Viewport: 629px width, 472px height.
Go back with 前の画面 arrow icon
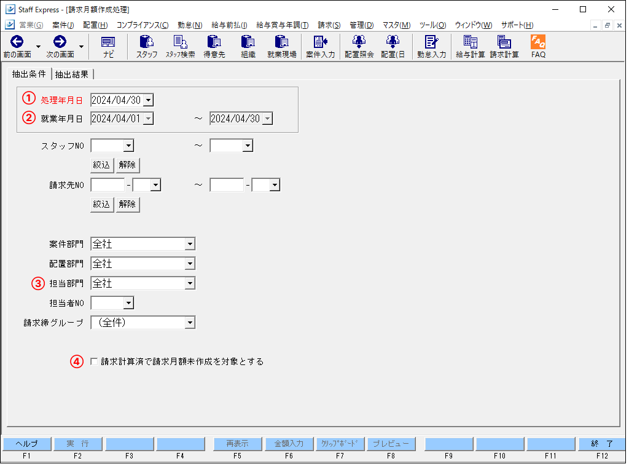17,42
